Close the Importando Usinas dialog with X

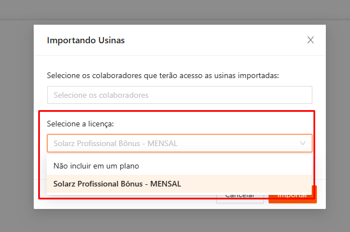click(x=310, y=40)
